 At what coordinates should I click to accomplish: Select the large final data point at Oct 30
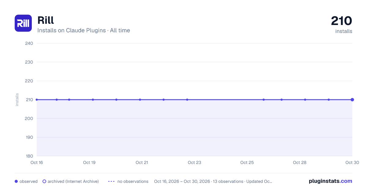352,100
